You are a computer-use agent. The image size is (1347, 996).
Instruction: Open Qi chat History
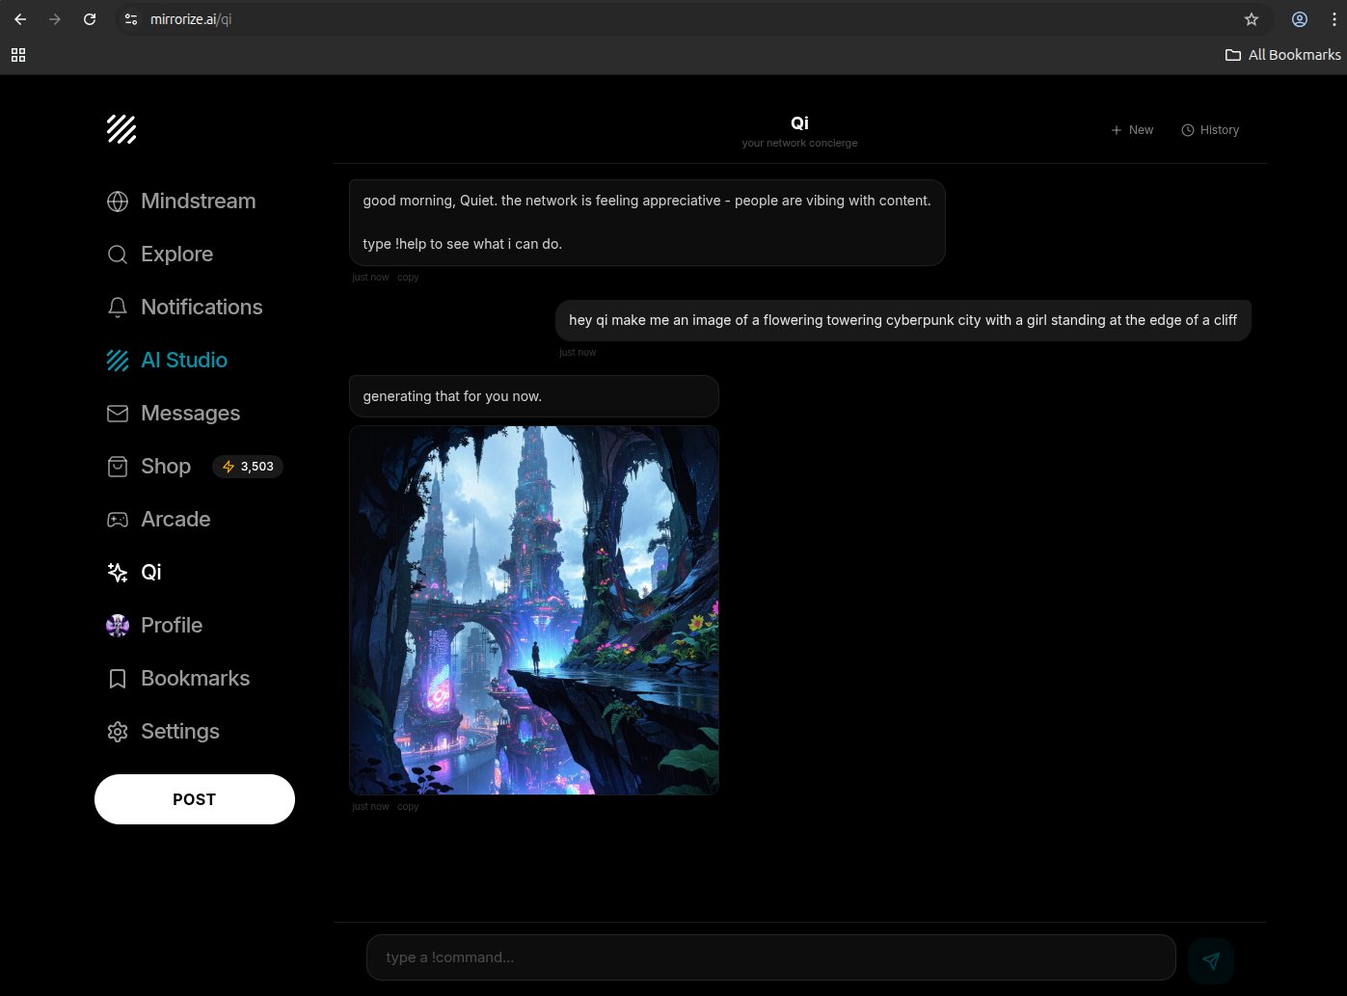[x=1210, y=130]
